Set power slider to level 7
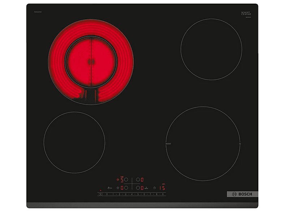Screen dimensions: 284x212 (x=150, y=194)
